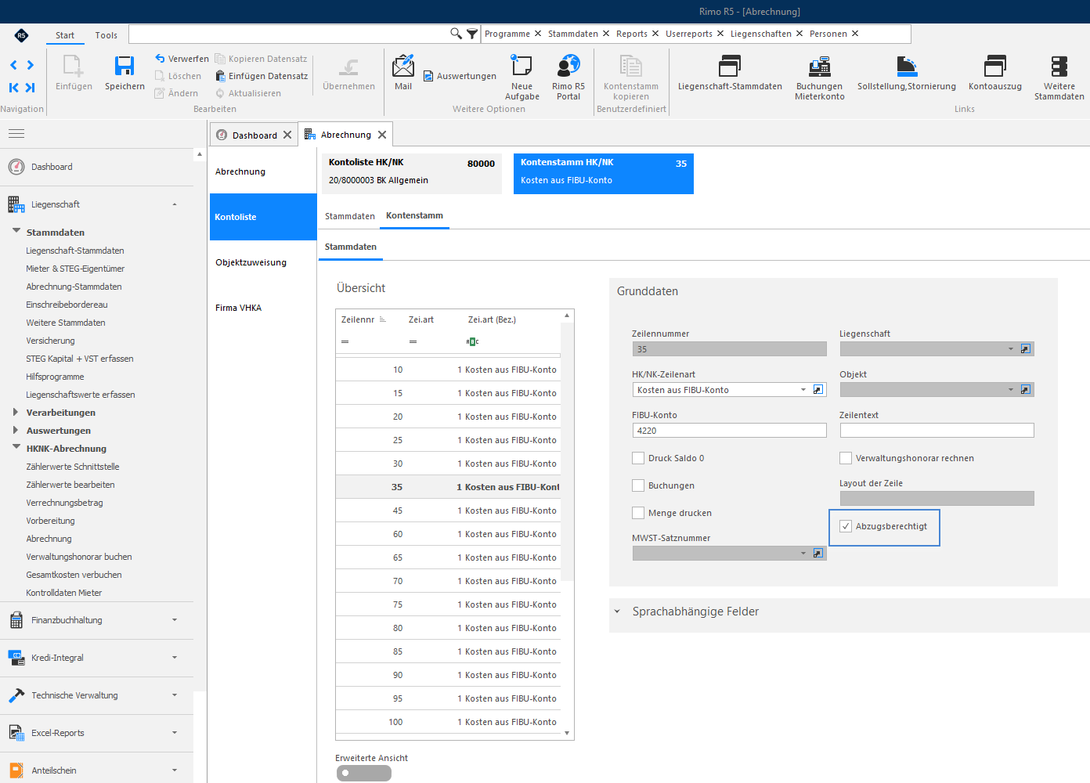Expand the Verarbeitungen tree node

16,412
